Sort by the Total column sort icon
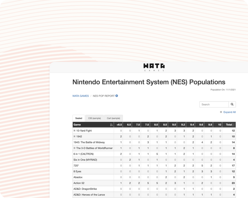 (x=233, y=125)
